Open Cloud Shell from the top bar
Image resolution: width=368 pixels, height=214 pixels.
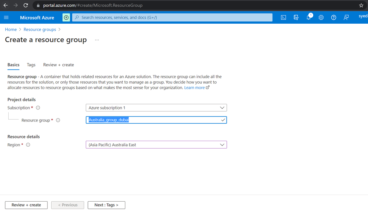tap(283, 17)
